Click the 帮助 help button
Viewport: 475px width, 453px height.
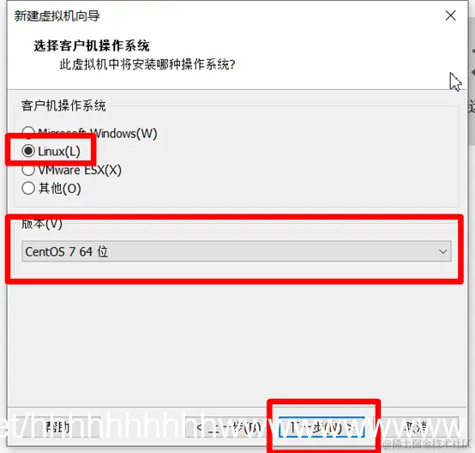(x=57, y=427)
